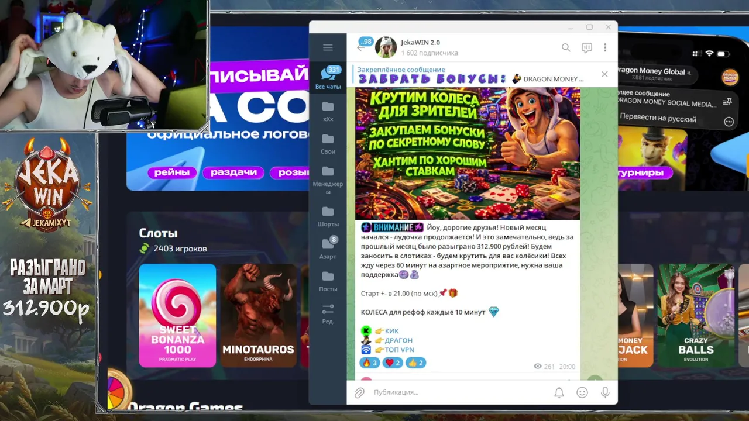
Task: Tap Перевести на русский on phone mockup
Action: pyautogui.click(x=658, y=119)
